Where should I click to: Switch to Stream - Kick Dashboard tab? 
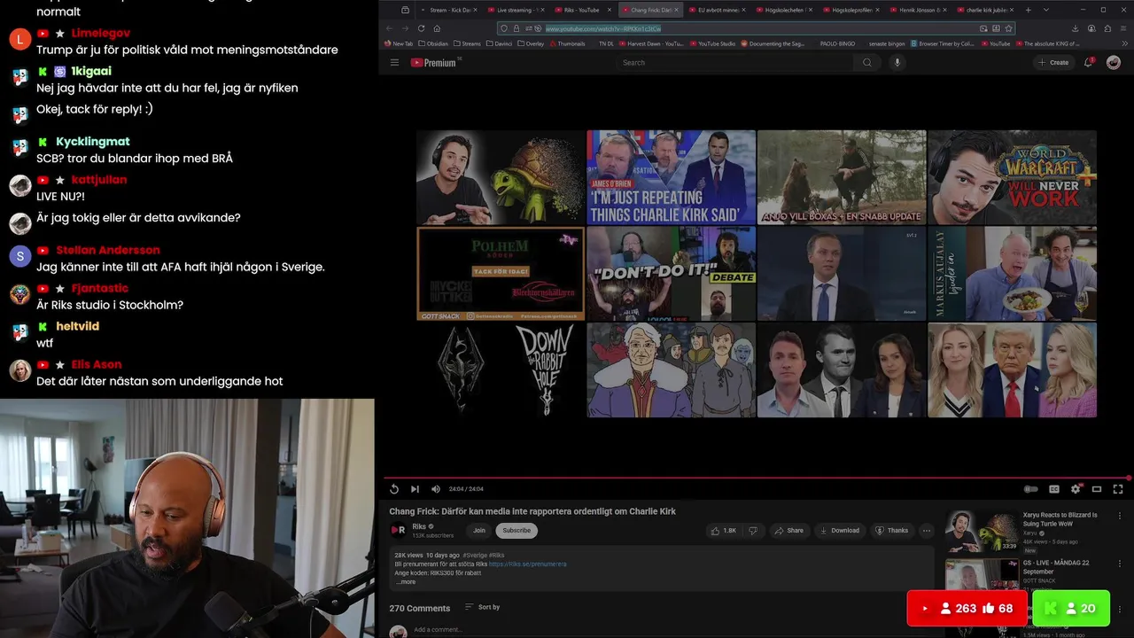click(448, 10)
